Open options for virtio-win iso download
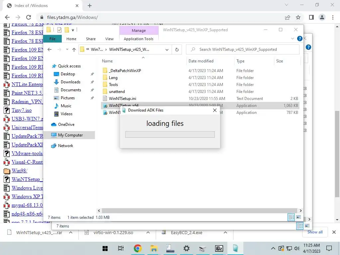Screen dimensions: 340x255 148,232
